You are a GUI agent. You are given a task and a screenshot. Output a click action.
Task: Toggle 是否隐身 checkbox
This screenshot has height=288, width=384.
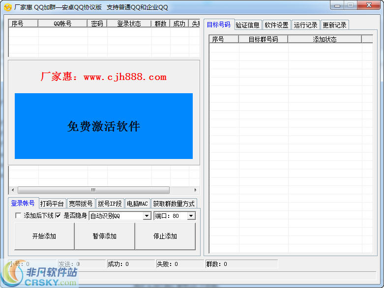coord(59,215)
